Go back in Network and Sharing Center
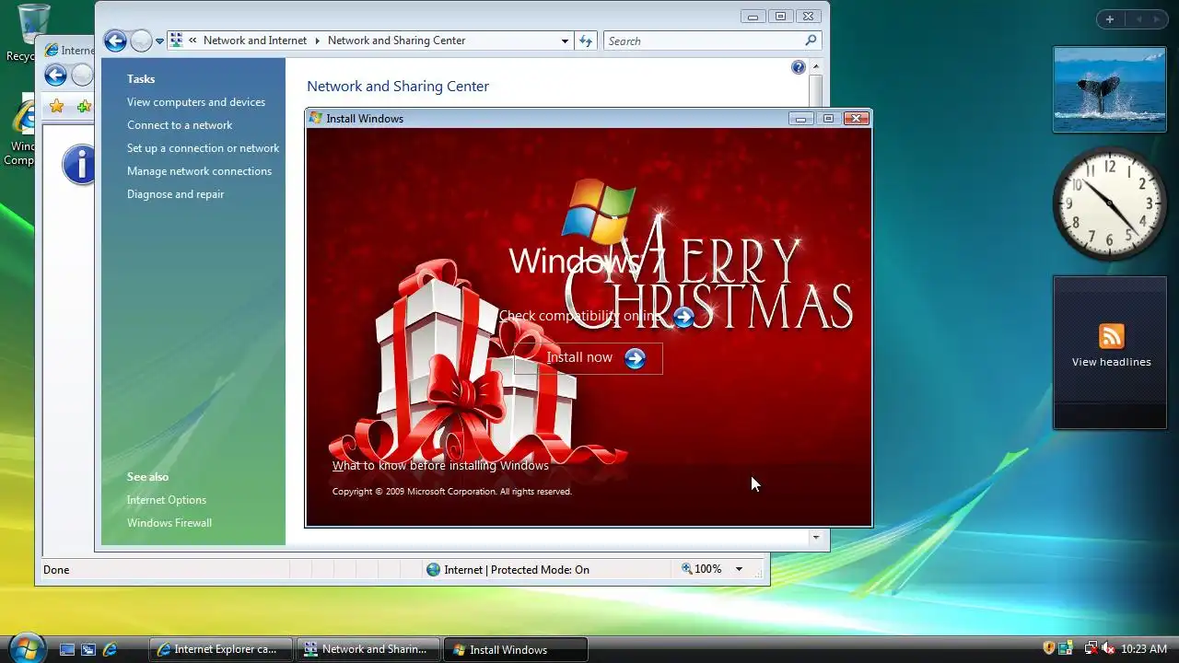The image size is (1179, 663). click(115, 41)
